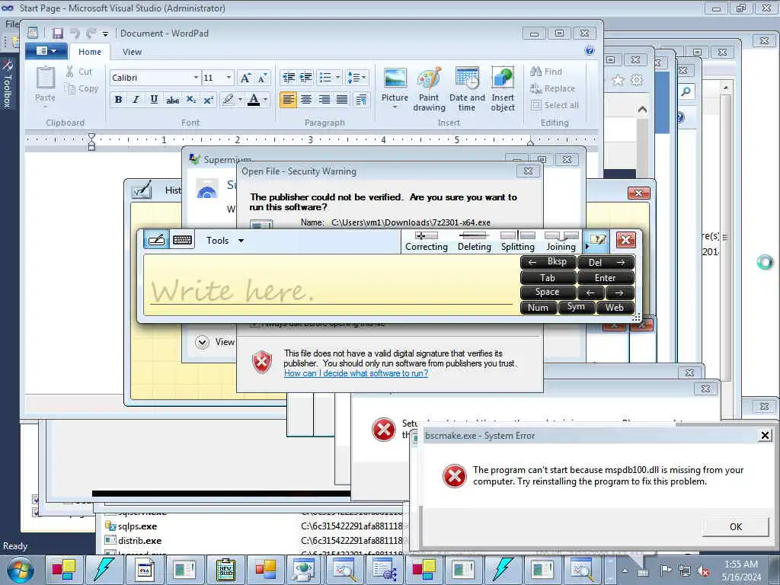Click left indent marker on WordPad ruler
The width and height of the screenshot is (780, 585).
[x=91, y=142]
